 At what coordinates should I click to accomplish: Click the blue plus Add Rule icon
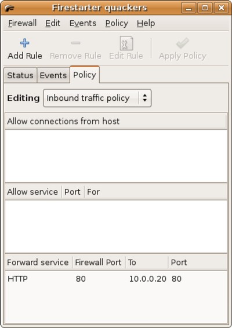[x=25, y=43]
